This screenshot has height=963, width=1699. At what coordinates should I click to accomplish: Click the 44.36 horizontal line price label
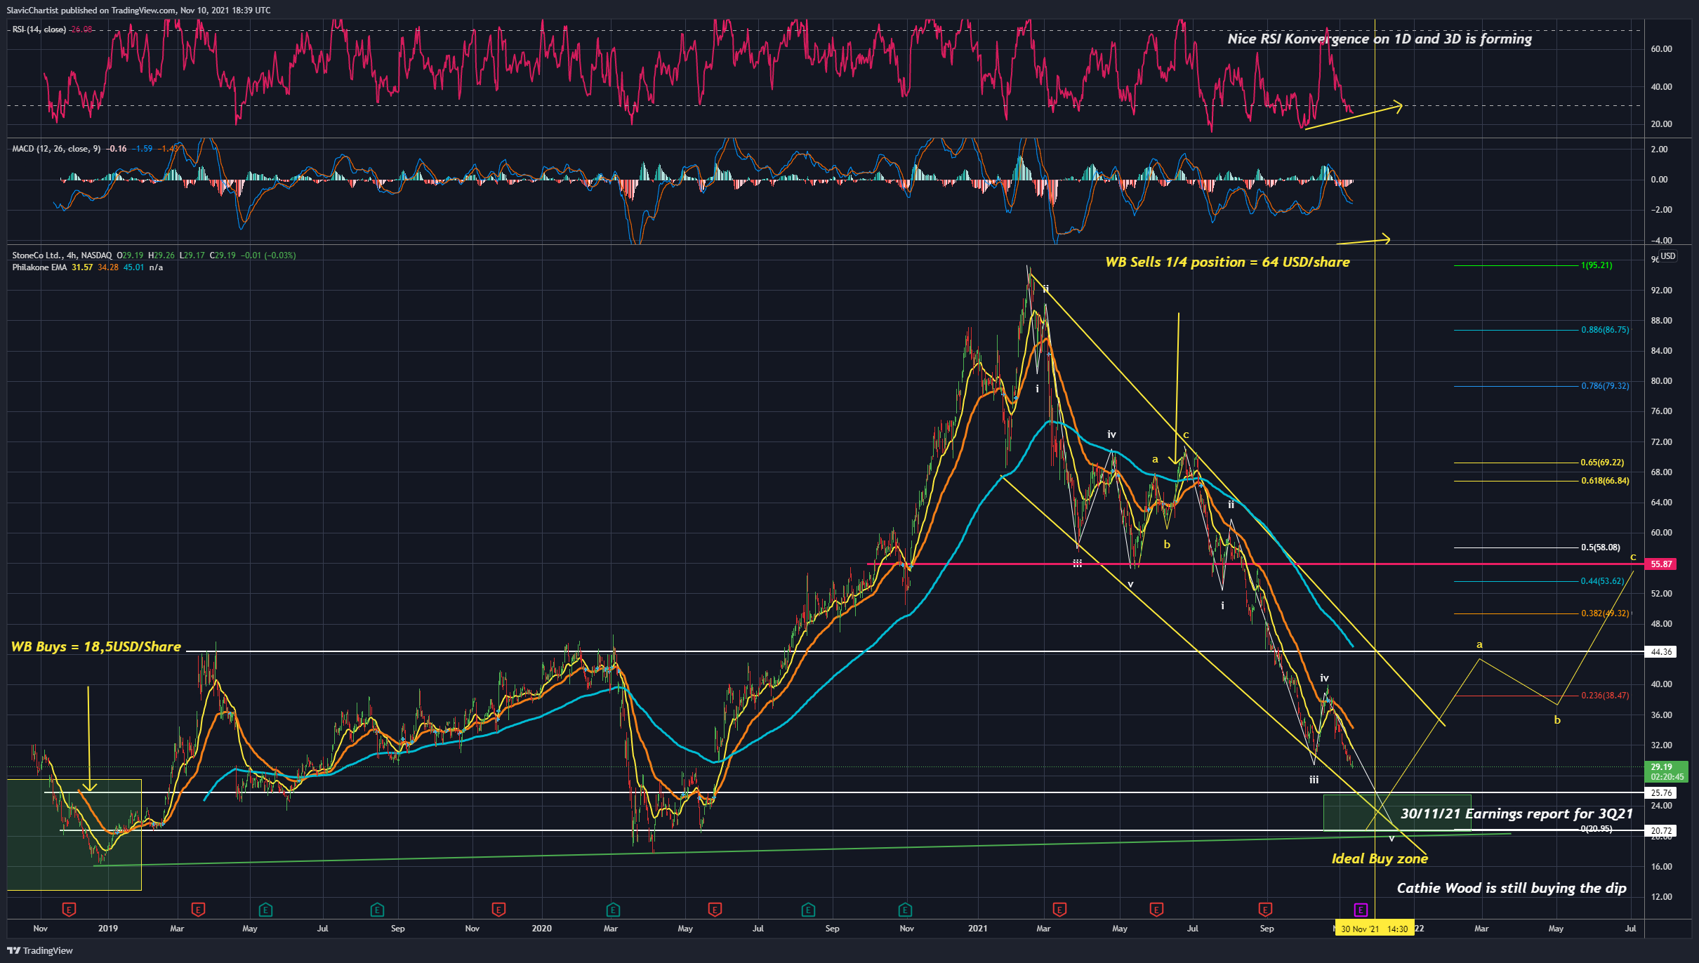pyautogui.click(x=1661, y=652)
